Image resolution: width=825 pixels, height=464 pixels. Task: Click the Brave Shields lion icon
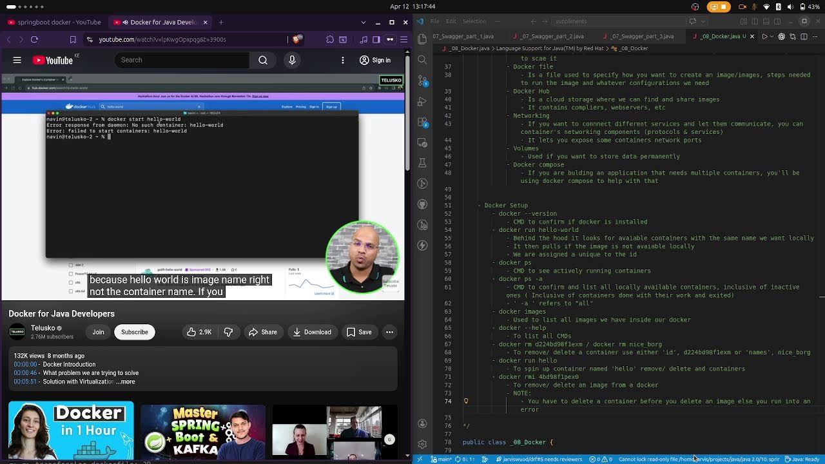pos(296,39)
